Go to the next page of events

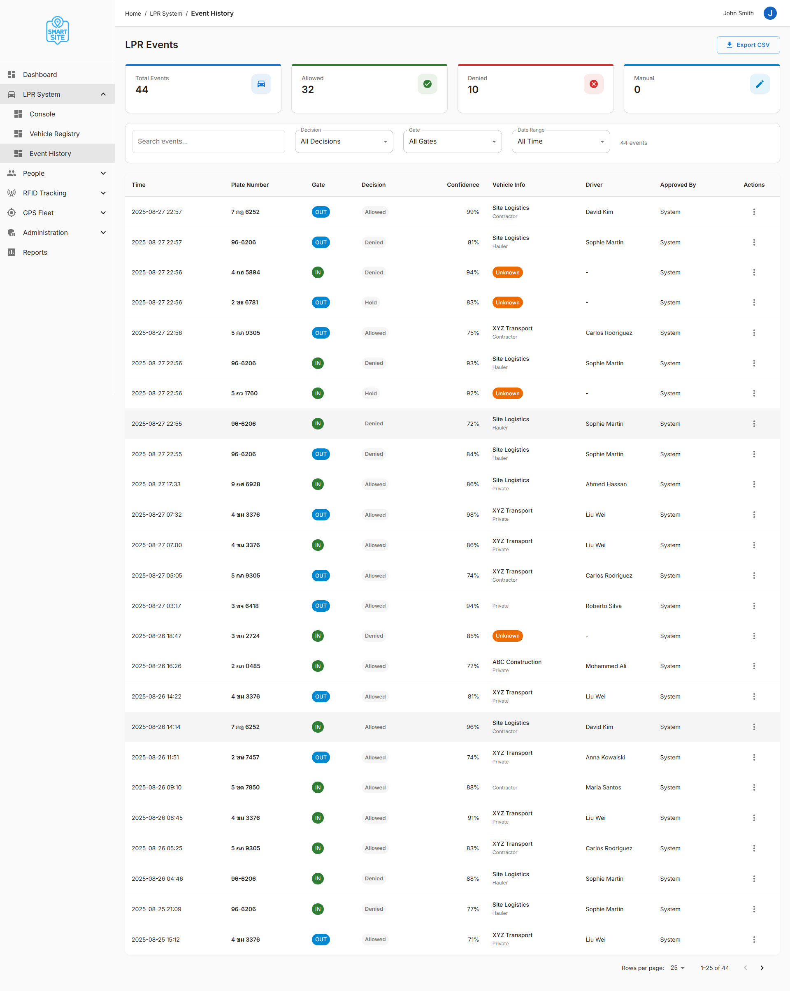[762, 968]
